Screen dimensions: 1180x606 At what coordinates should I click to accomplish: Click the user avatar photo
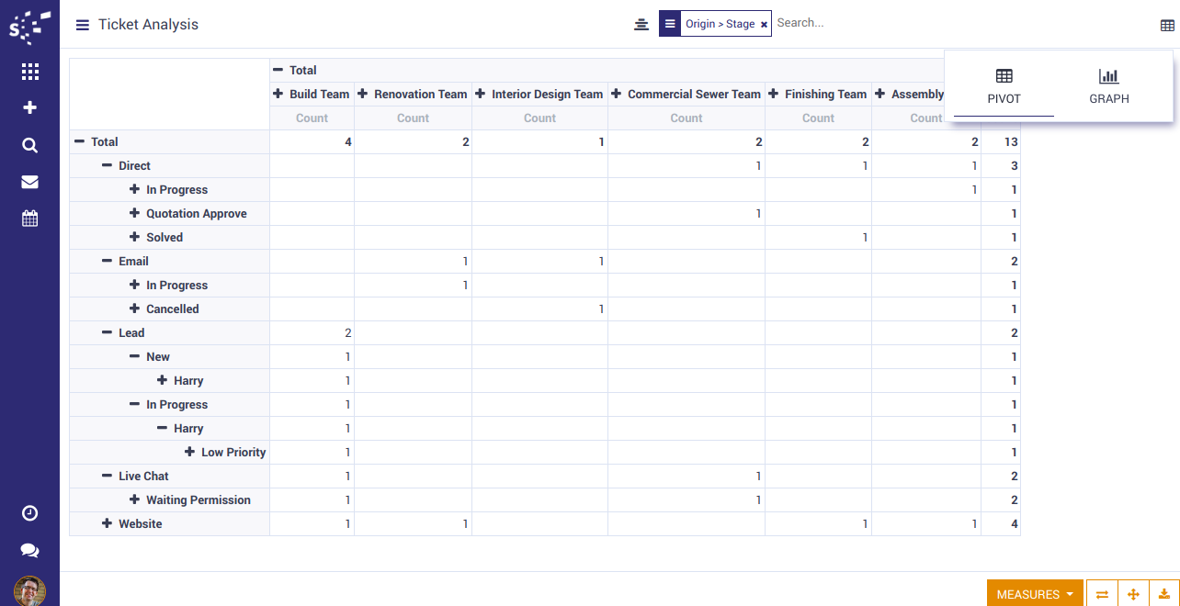point(29,590)
